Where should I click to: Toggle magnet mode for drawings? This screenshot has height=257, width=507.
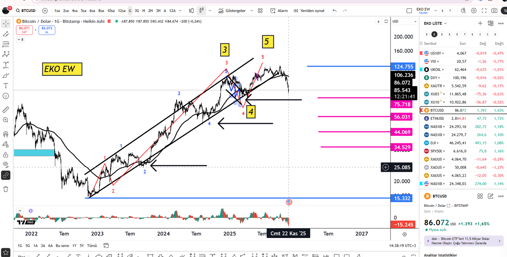pyautogui.click(x=6, y=135)
